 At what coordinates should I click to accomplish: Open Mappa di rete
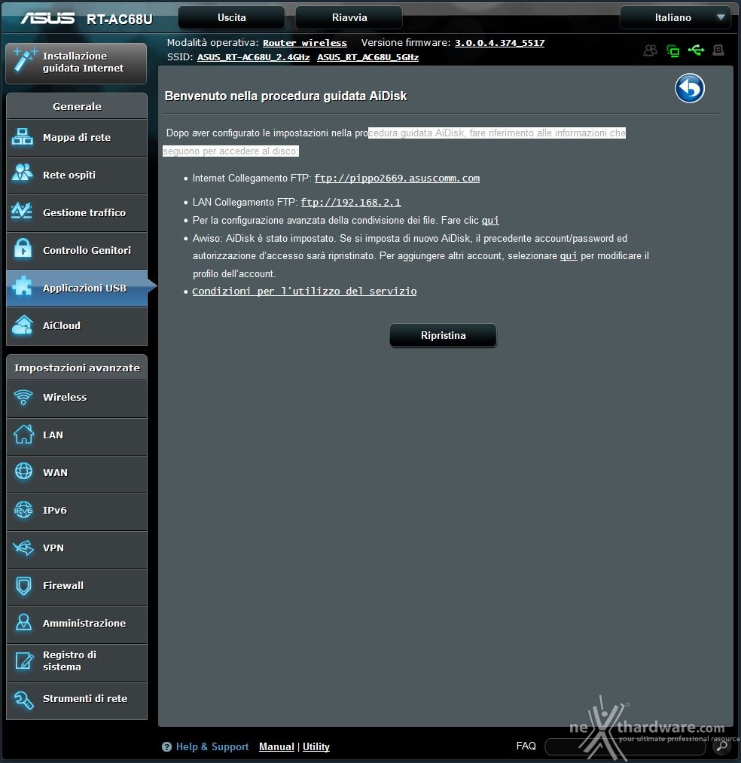(x=76, y=138)
